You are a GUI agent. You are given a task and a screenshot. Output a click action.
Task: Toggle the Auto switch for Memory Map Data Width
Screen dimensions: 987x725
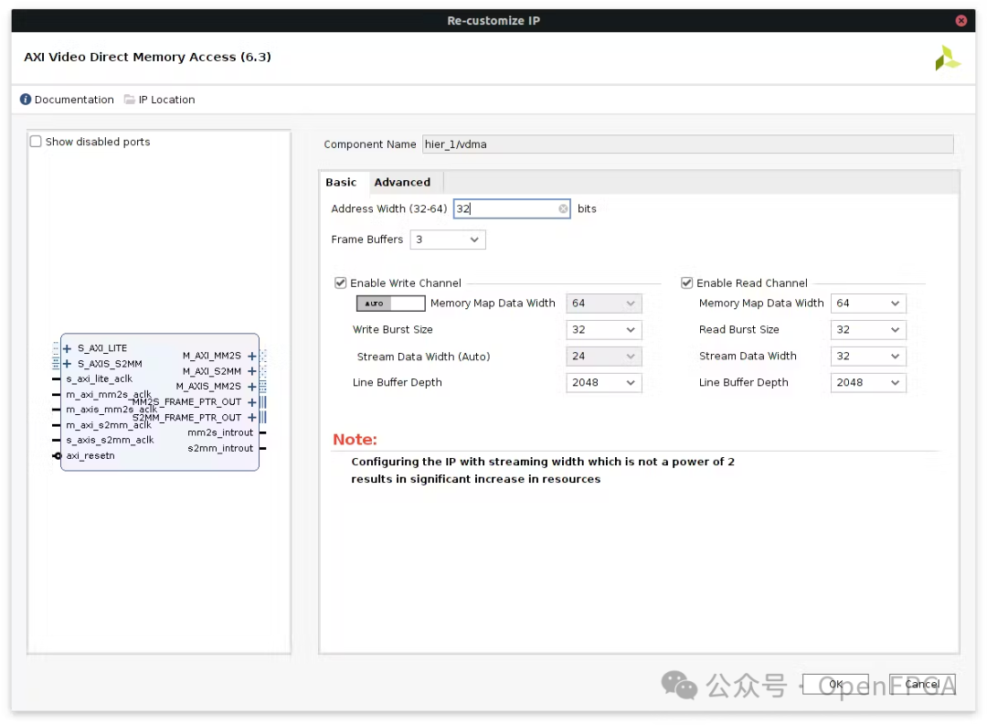coord(390,304)
